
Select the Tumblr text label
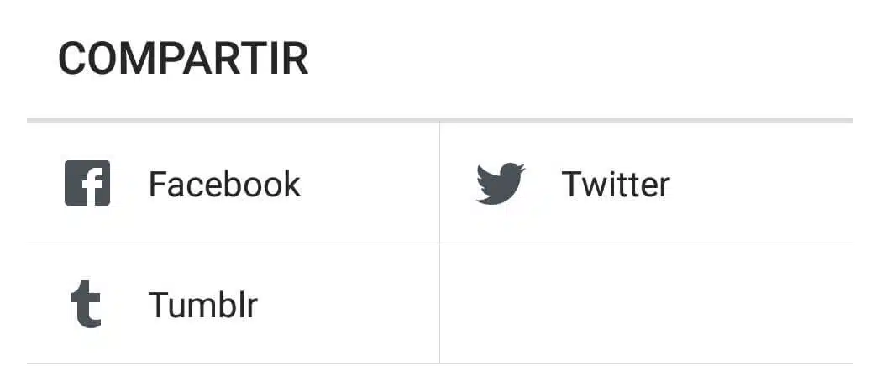202,305
